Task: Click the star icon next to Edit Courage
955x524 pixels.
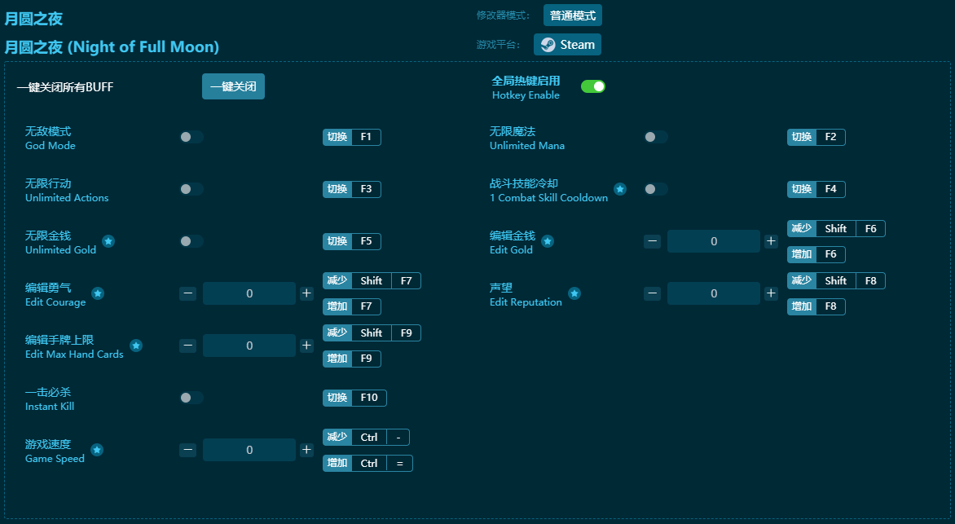Action: pos(98,293)
